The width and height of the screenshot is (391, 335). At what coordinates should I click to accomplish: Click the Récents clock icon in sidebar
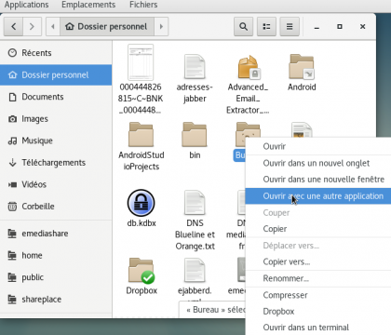[12, 53]
